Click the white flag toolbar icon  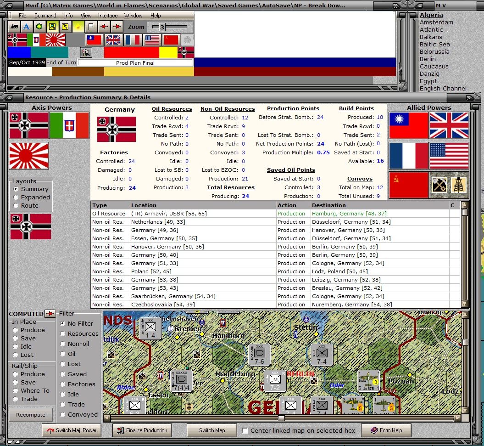[91, 27]
